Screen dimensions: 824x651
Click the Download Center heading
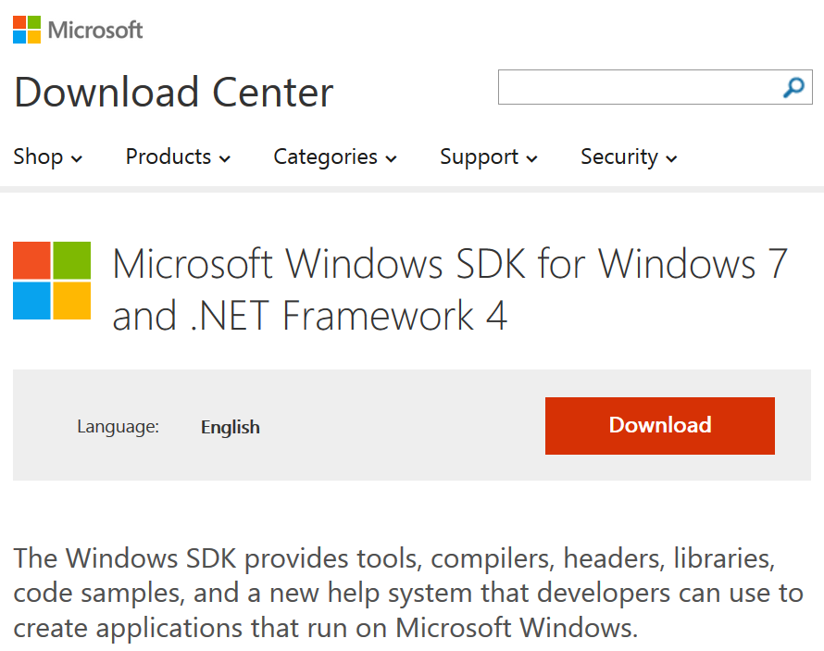(174, 92)
